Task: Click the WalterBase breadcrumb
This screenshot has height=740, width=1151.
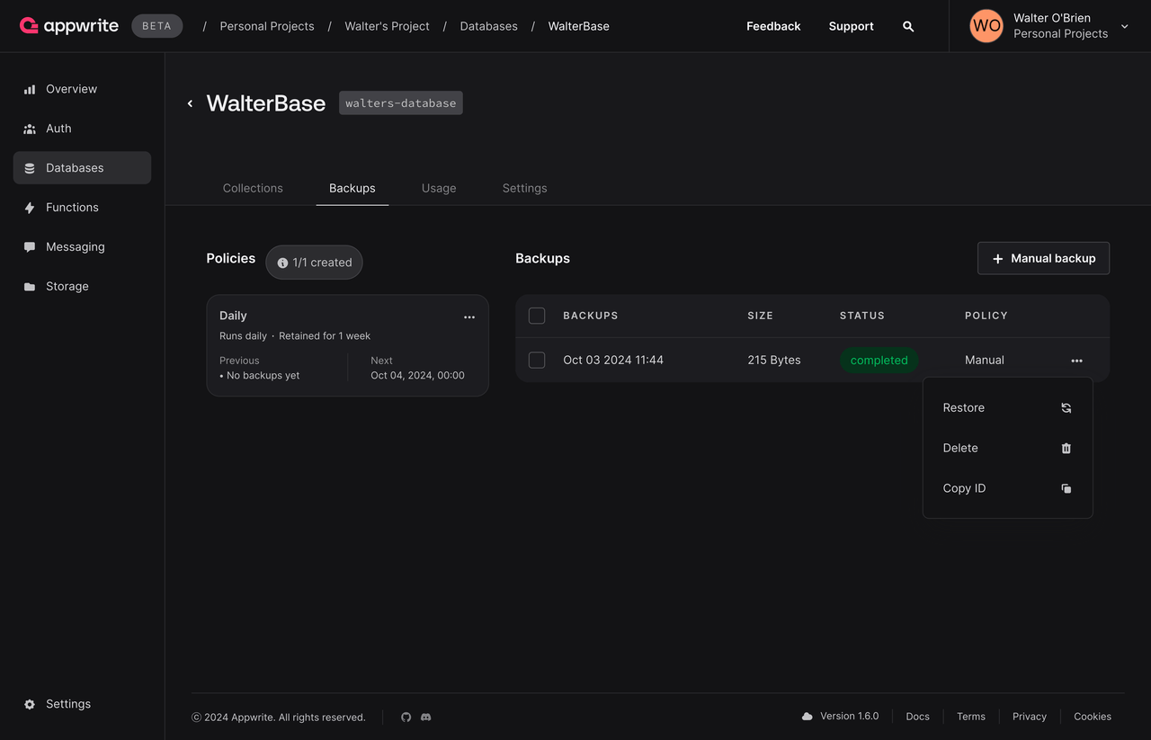Action: (579, 26)
